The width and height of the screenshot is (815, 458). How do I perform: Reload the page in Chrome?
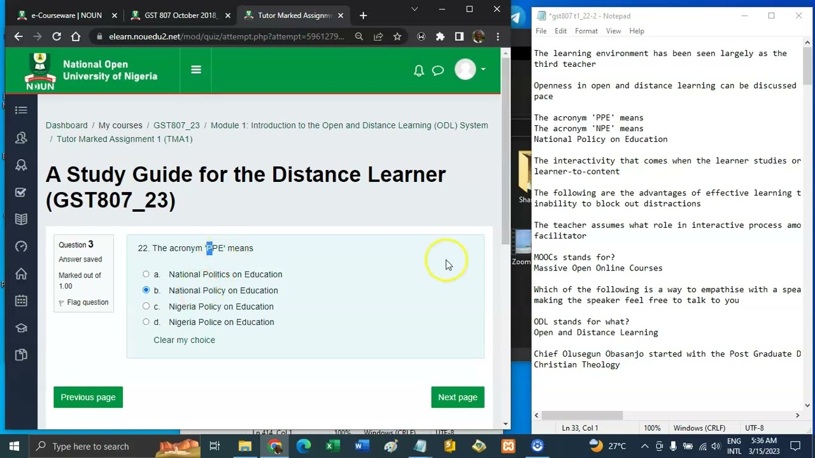pos(57,37)
